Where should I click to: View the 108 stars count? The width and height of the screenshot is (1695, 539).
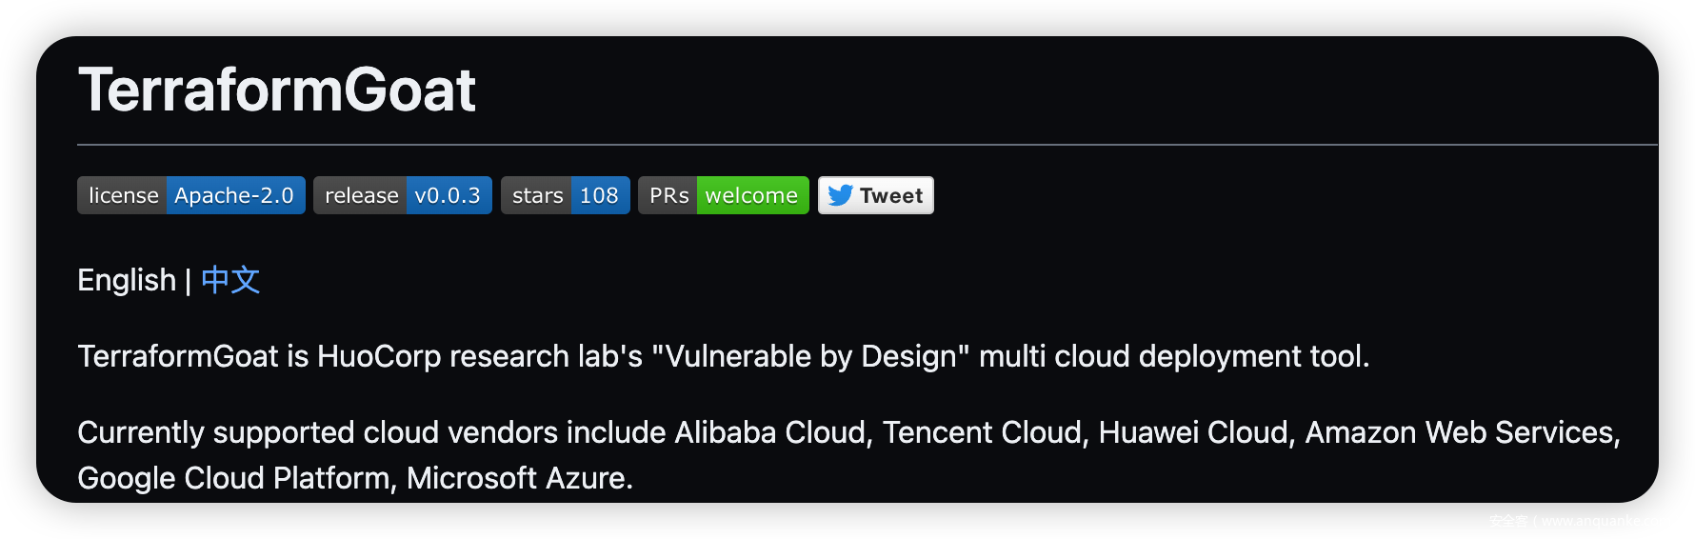pyautogui.click(x=599, y=195)
